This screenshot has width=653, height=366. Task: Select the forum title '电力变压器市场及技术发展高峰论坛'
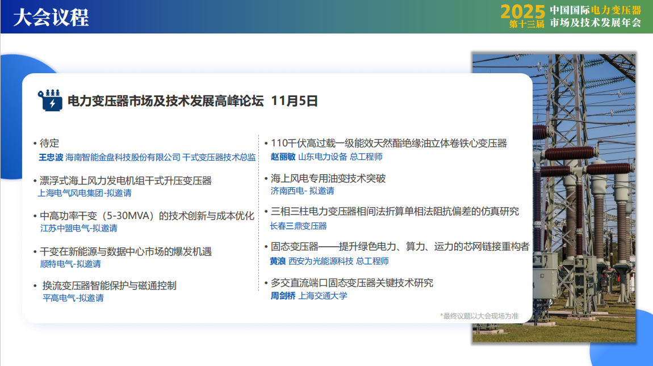click(166, 101)
